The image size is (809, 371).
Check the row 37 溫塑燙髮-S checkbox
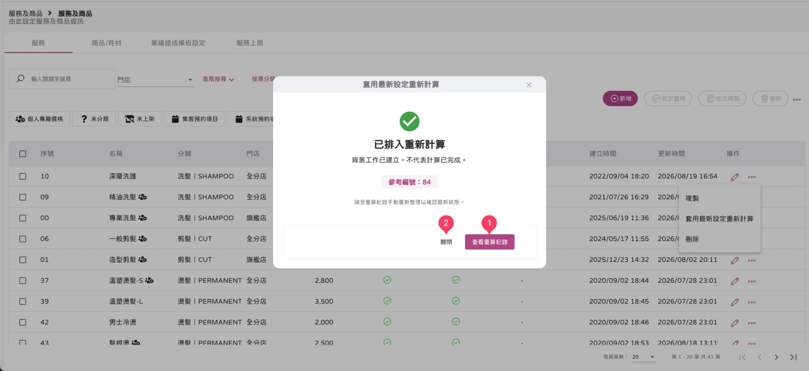(23, 280)
